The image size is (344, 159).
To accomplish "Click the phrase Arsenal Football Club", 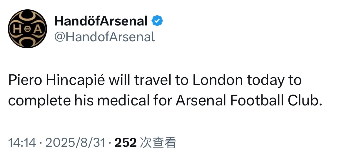I will click(249, 101).
